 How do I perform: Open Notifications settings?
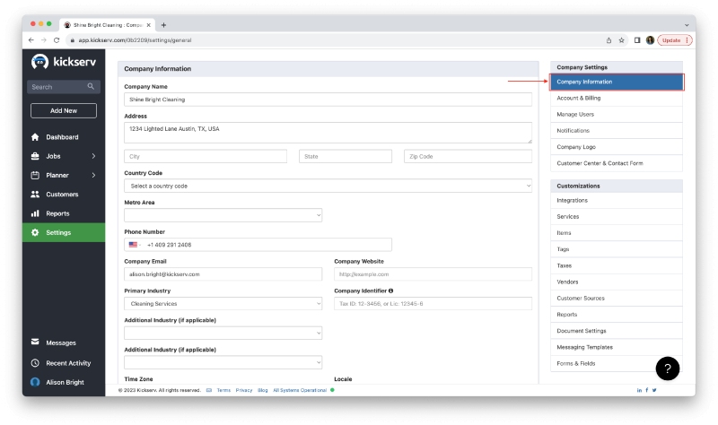pyautogui.click(x=617, y=131)
